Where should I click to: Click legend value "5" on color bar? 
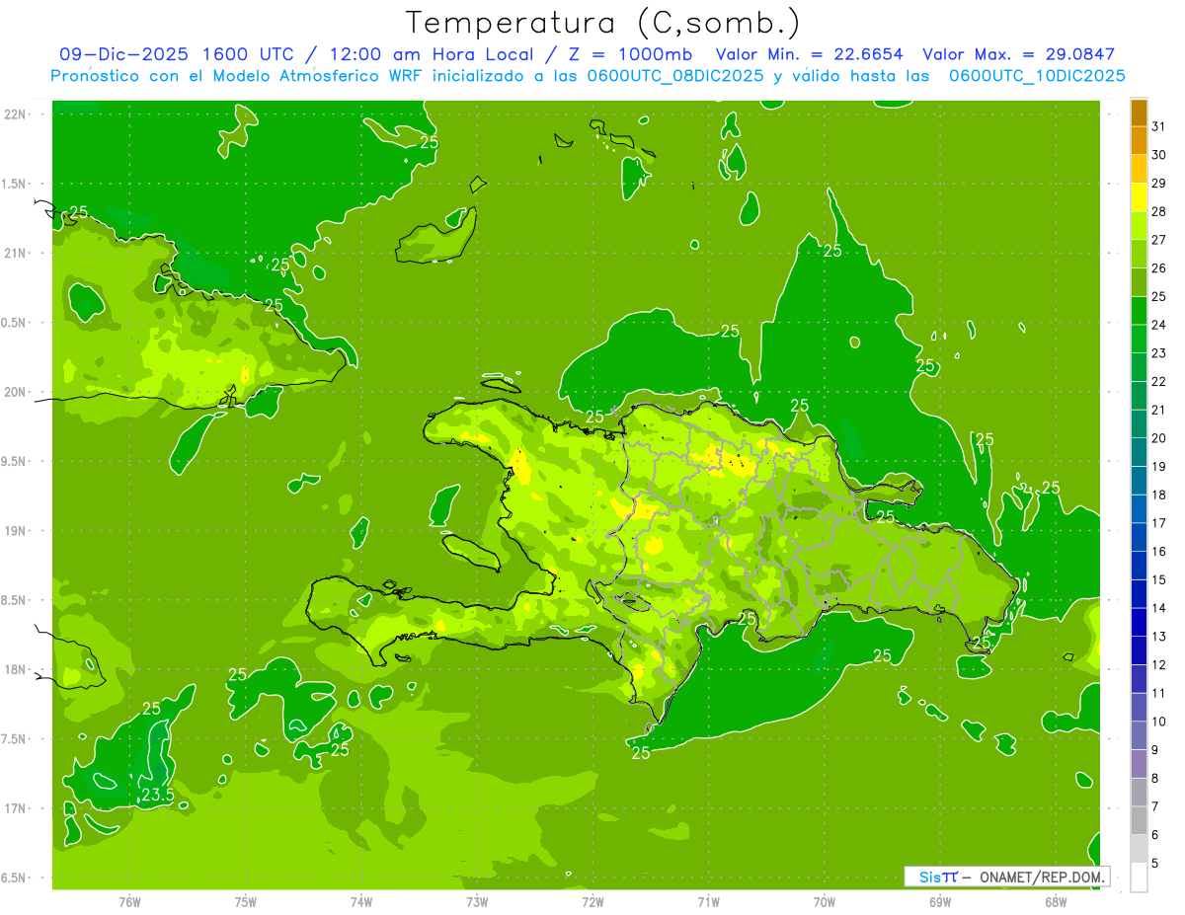pos(1155,863)
